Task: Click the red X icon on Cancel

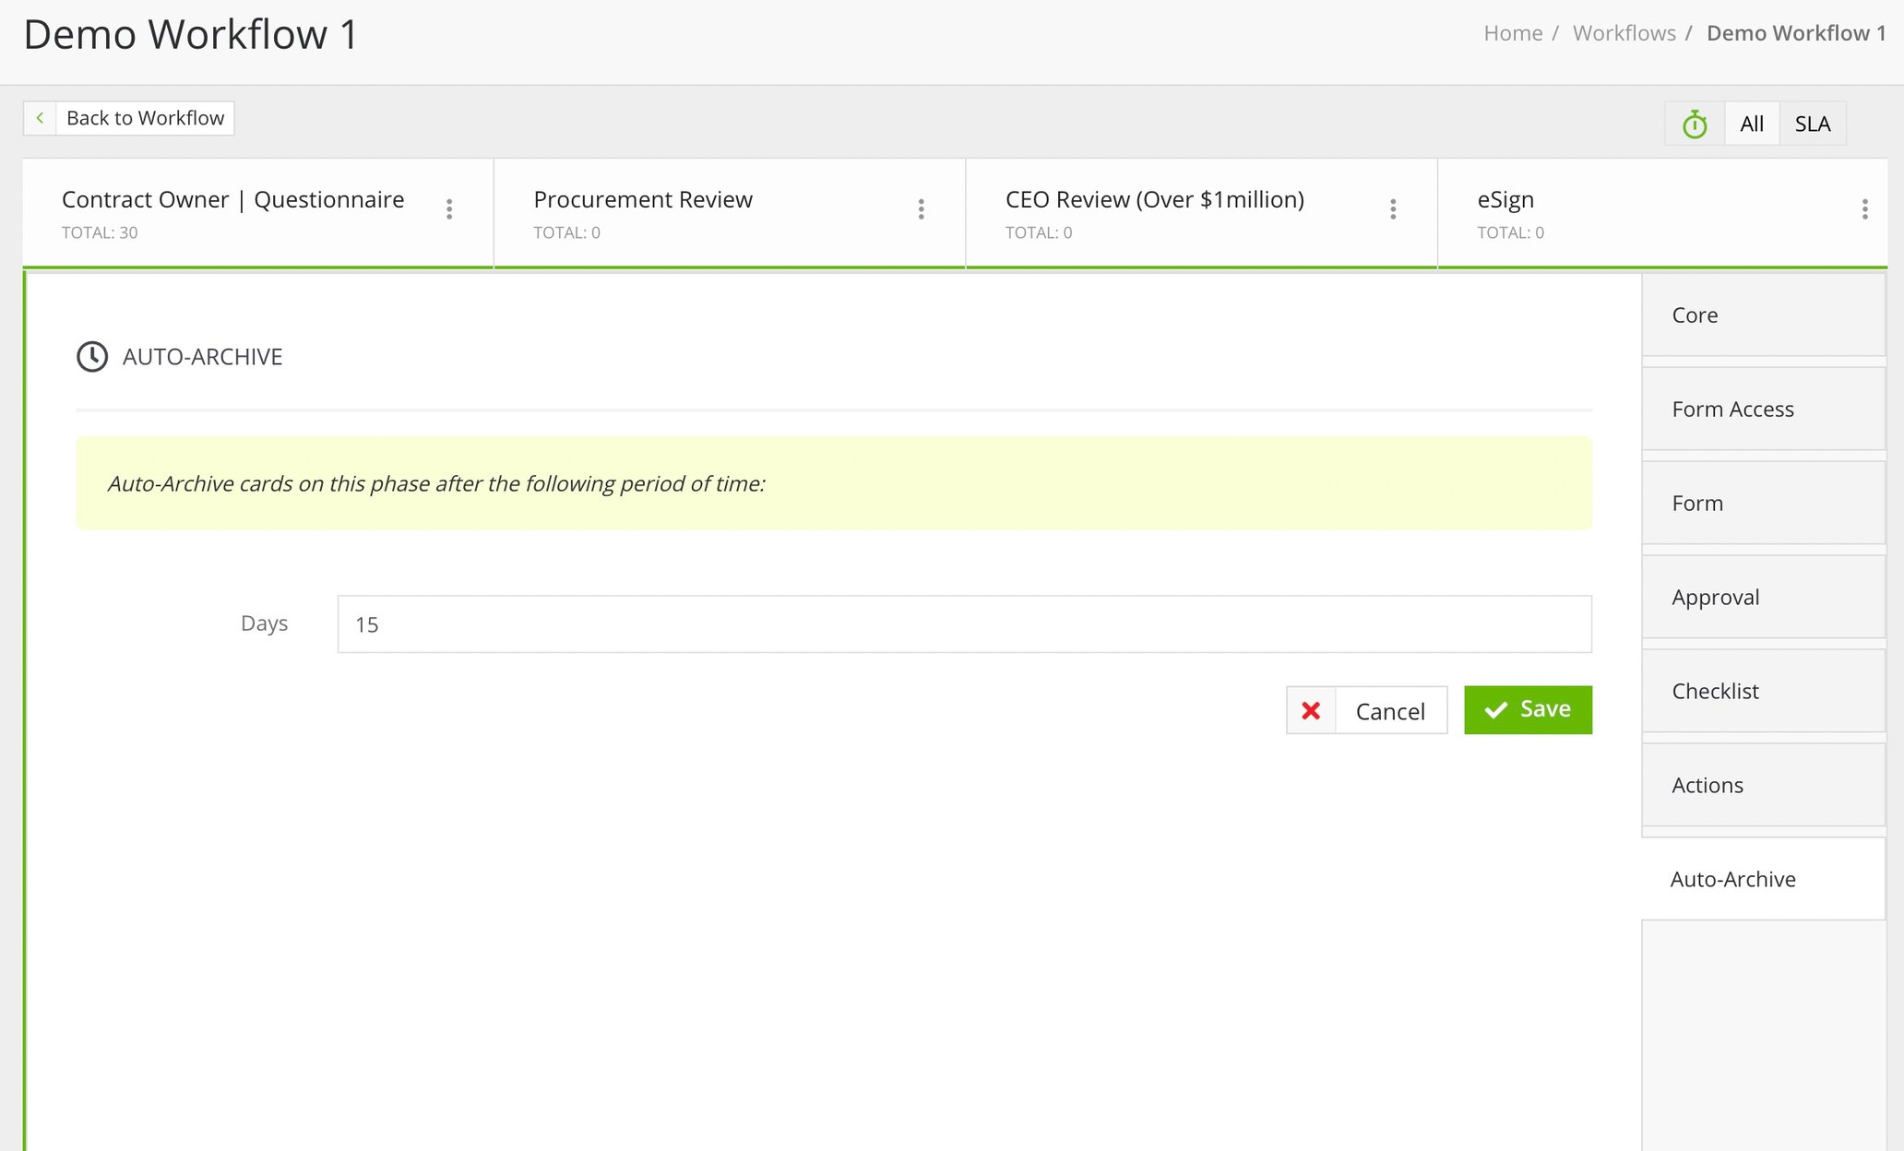Action: coord(1311,710)
